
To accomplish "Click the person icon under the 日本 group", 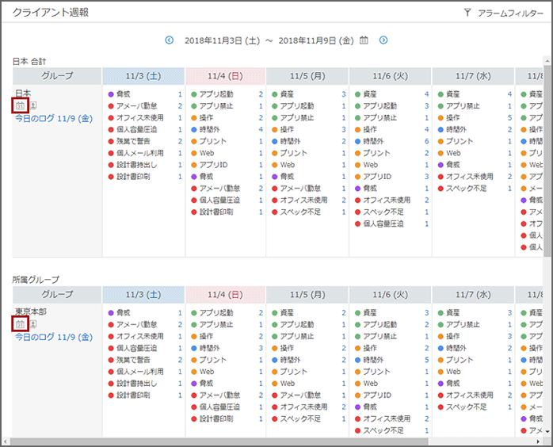I will click(32, 105).
